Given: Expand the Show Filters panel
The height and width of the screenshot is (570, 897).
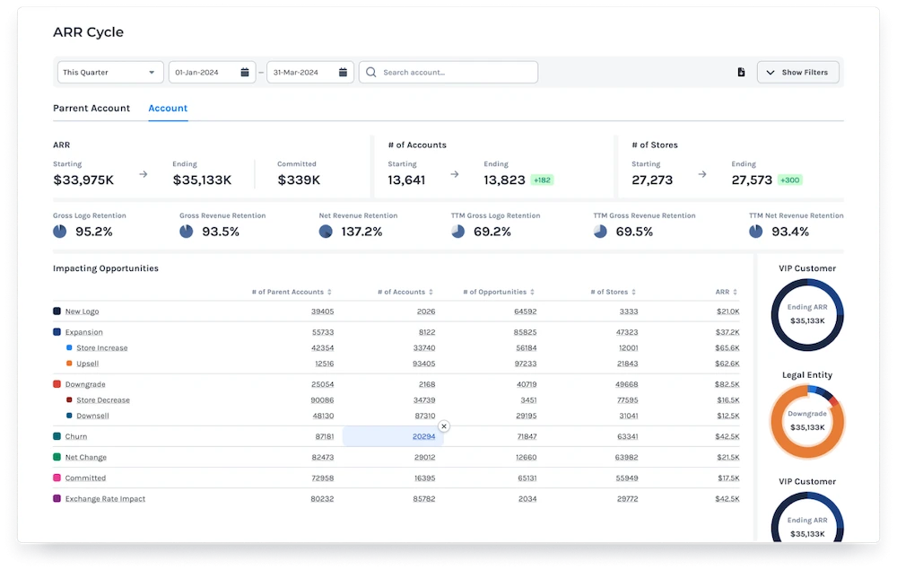Looking at the screenshot, I should pos(797,73).
